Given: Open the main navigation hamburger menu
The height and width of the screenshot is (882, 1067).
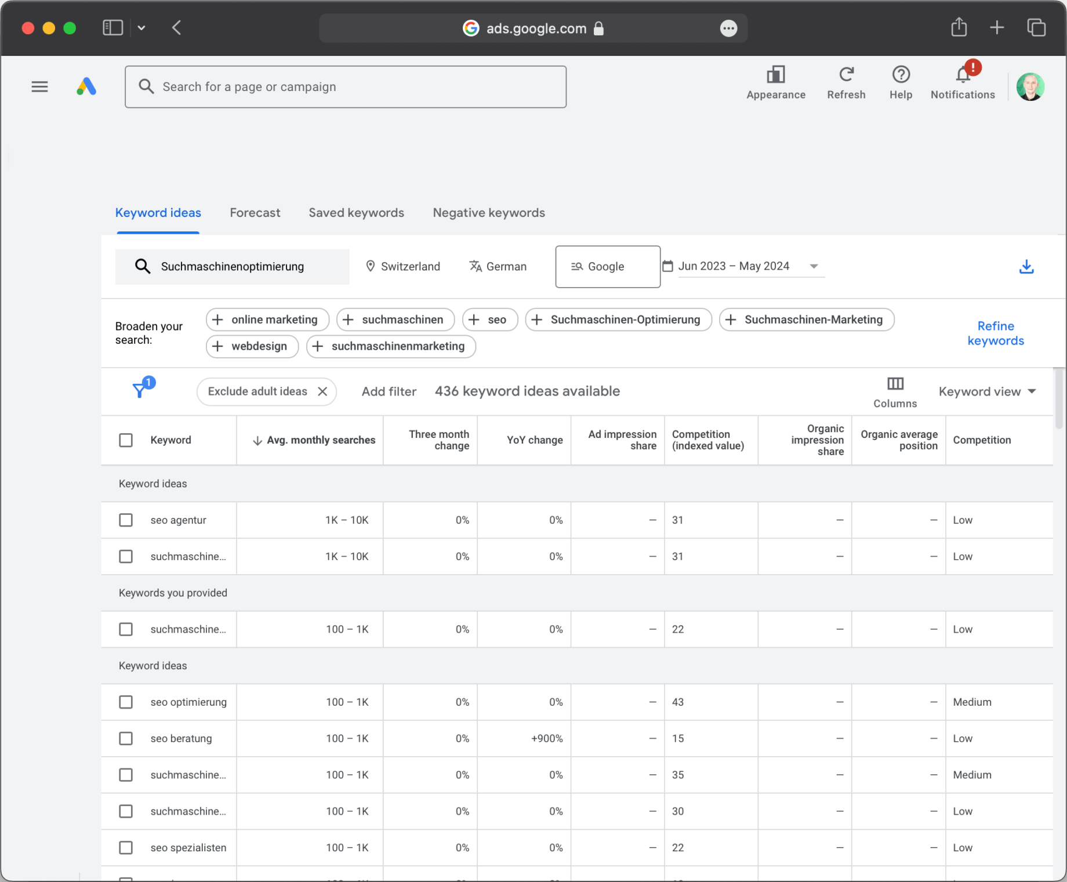Looking at the screenshot, I should 39,86.
